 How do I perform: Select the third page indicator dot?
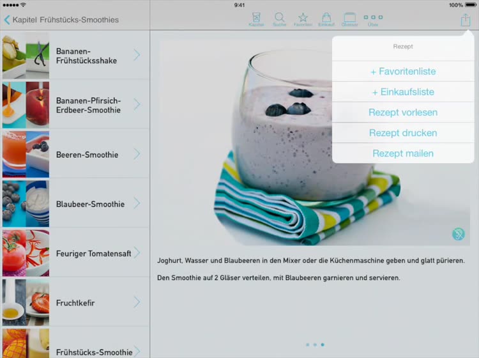point(323,345)
